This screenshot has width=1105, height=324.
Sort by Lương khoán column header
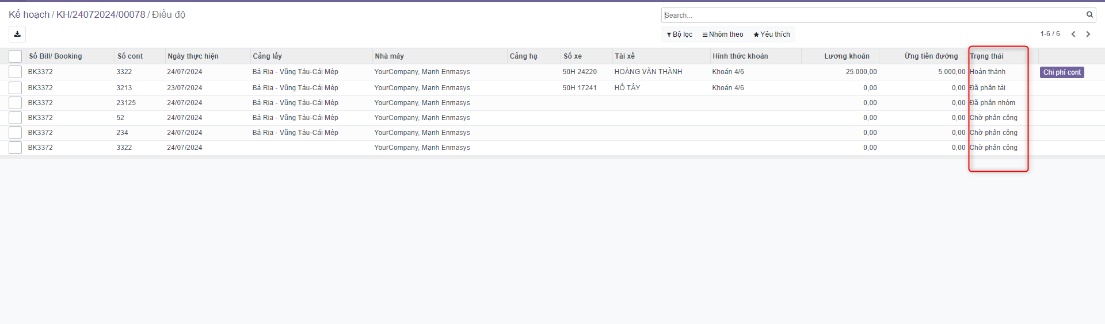(847, 56)
